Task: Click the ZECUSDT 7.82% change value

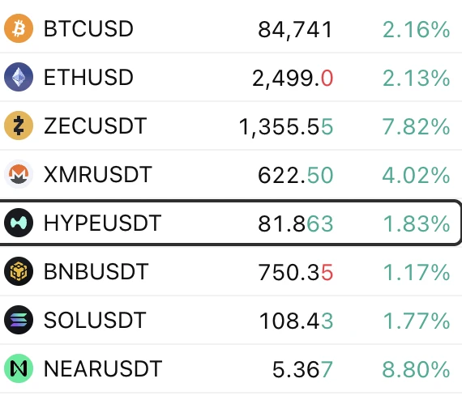Action: (x=416, y=126)
